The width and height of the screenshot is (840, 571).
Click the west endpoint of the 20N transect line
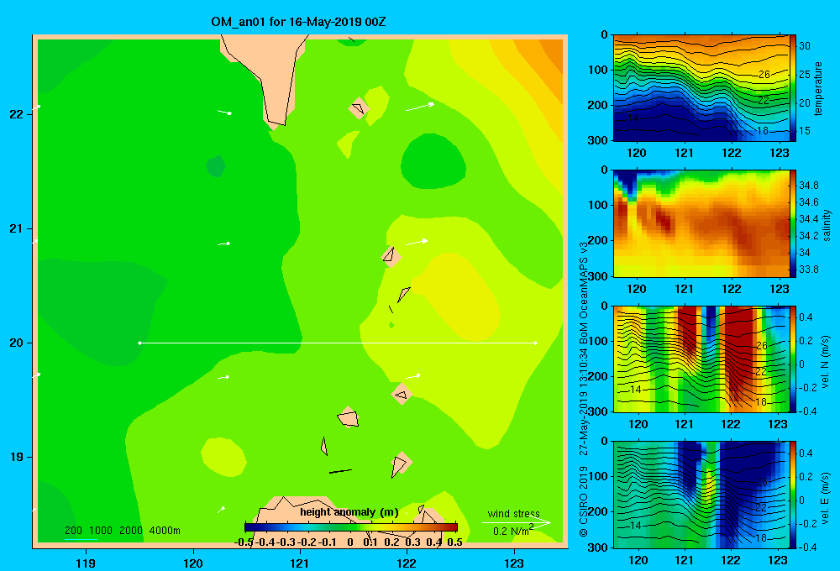139,343
